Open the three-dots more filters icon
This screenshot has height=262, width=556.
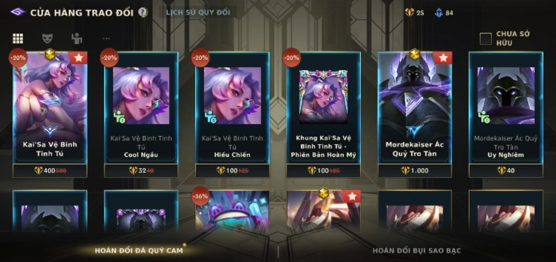coord(106,38)
